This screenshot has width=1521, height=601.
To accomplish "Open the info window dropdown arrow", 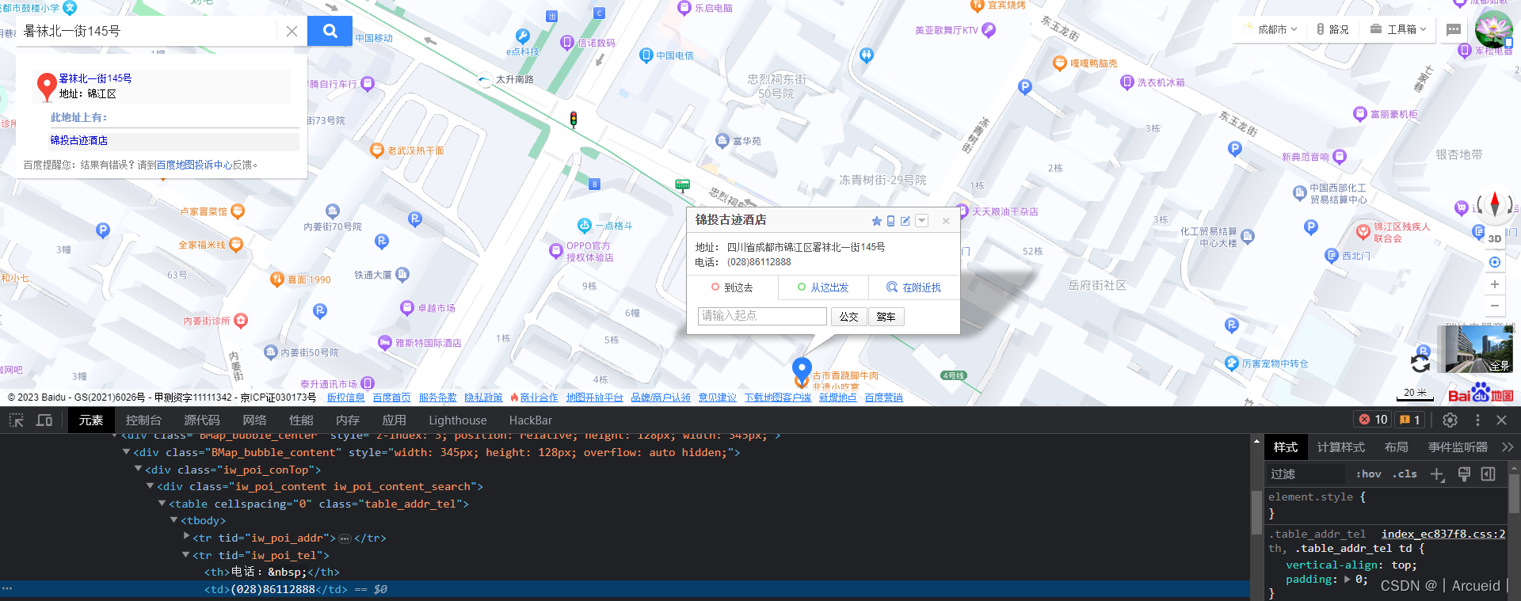I will 921,220.
